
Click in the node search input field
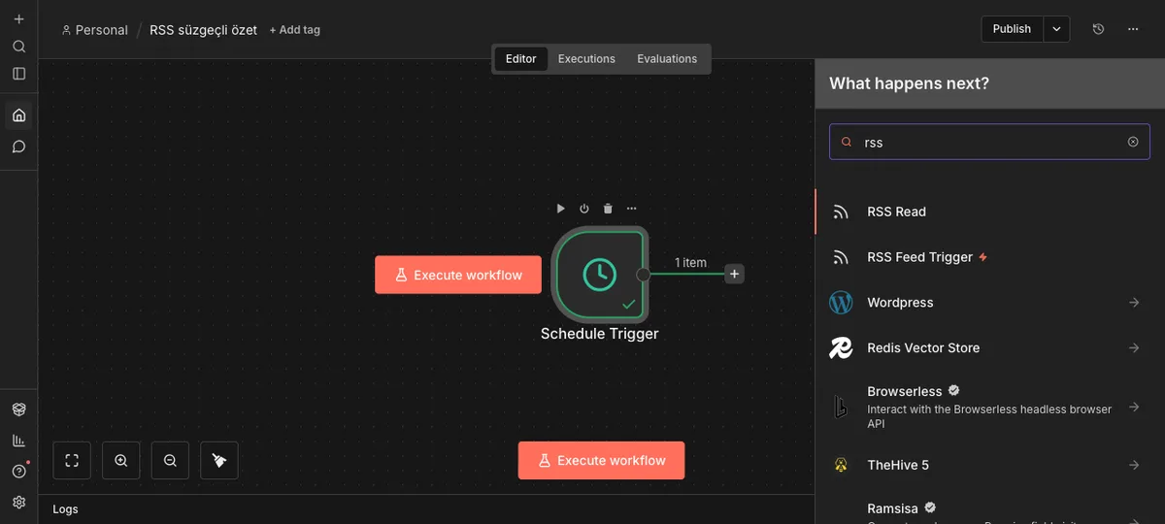tap(989, 142)
